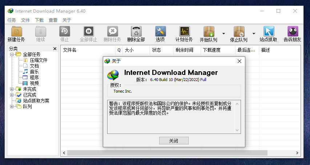Click the download list horizontal scrollbar thumb
310x165 pixels.
(167, 153)
